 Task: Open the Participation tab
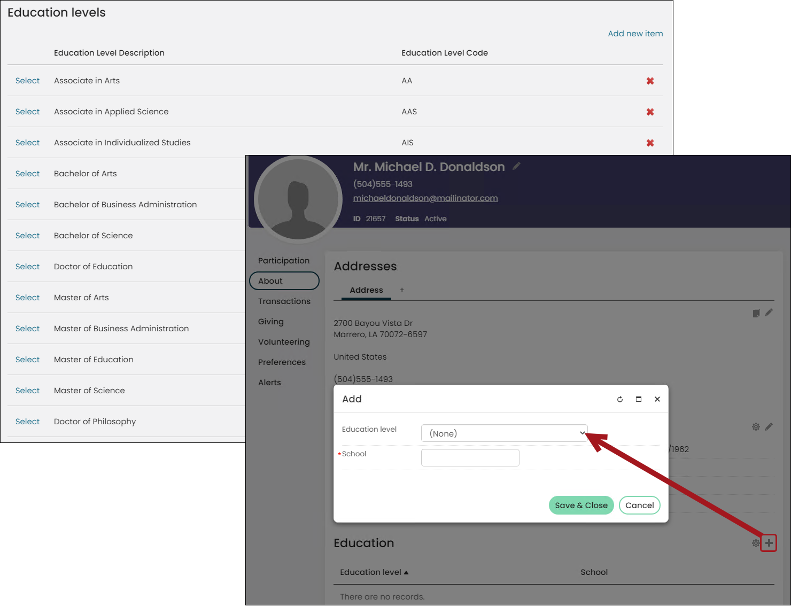(284, 261)
